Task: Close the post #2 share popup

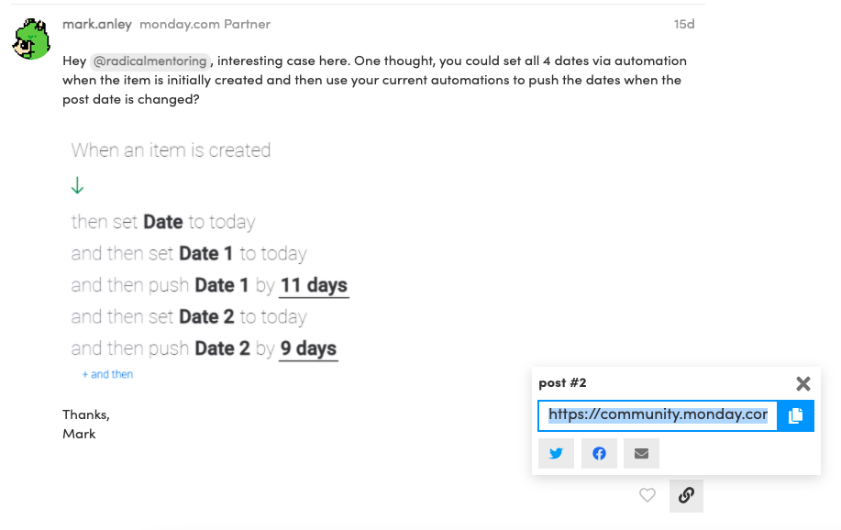Action: [803, 383]
